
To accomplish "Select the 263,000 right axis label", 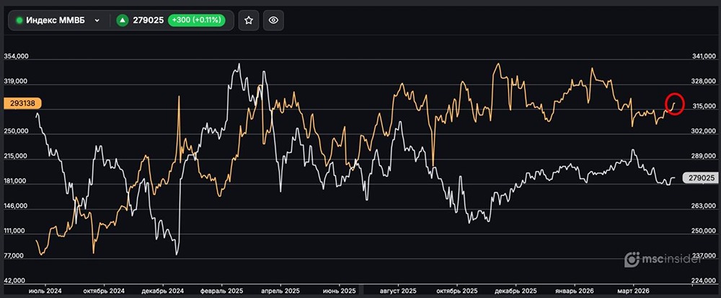I will [704, 206].
